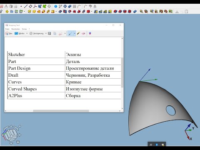
Task: Click the Make Link icon
Action: 16,12
